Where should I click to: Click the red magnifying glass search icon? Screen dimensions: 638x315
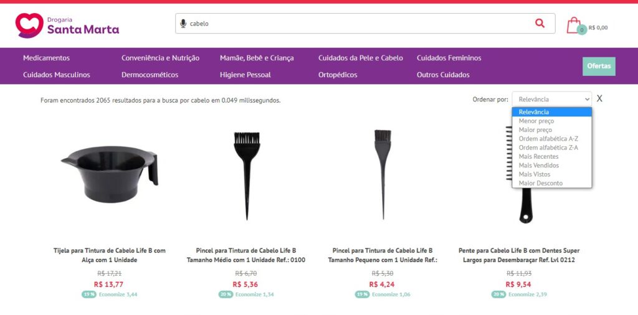click(540, 23)
